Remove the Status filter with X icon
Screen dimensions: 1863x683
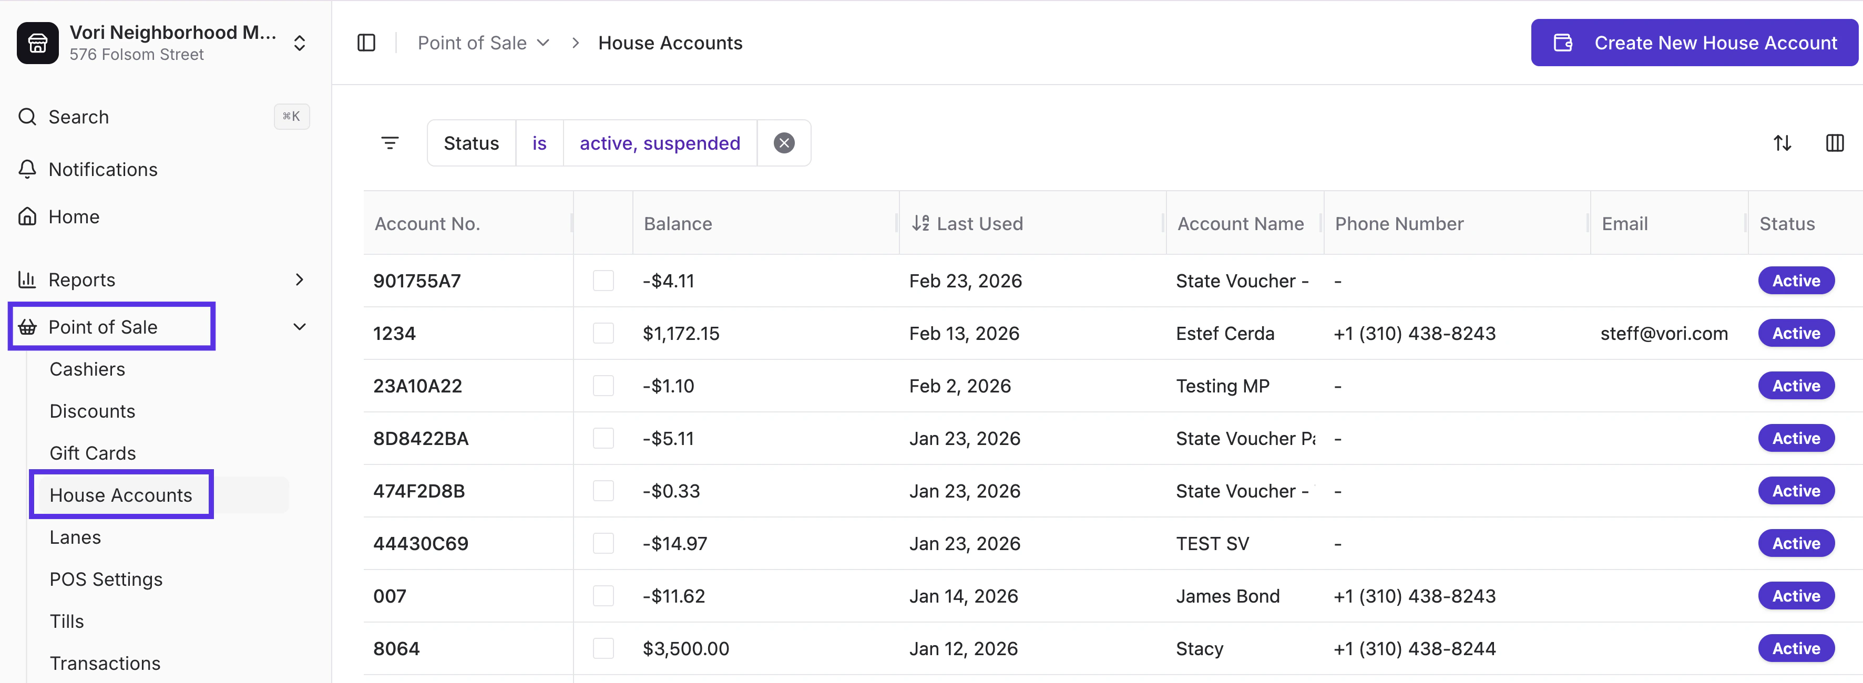click(783, 143)
